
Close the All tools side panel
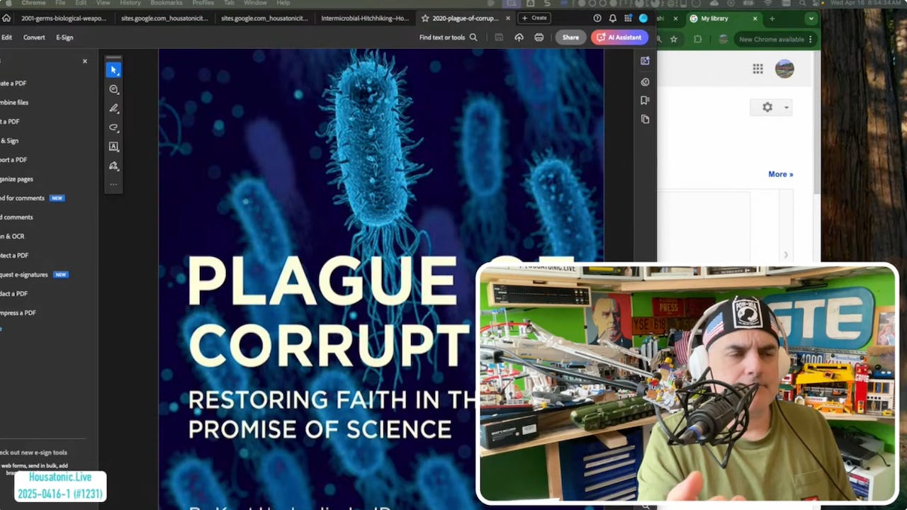85,62
